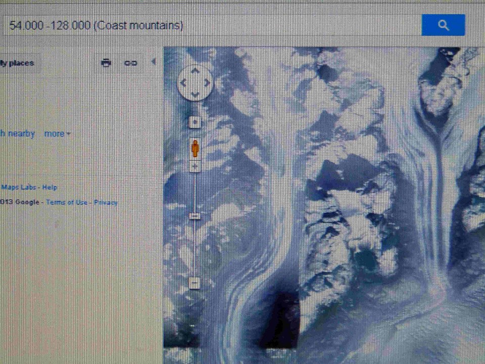Click the link chain icon
This screenshot has height=364, width=485.
point(130,63)
